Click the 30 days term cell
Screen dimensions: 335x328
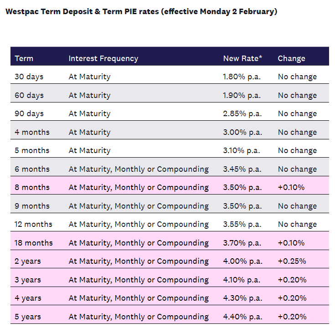(29, 77)
